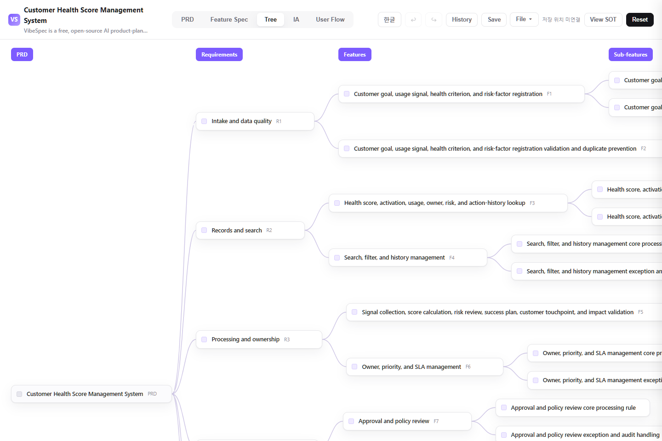The height and width of the screenshot is (441, 662).
Task: Tick the F2 validation and duplicate prevention checkbox
Action: 347,149
